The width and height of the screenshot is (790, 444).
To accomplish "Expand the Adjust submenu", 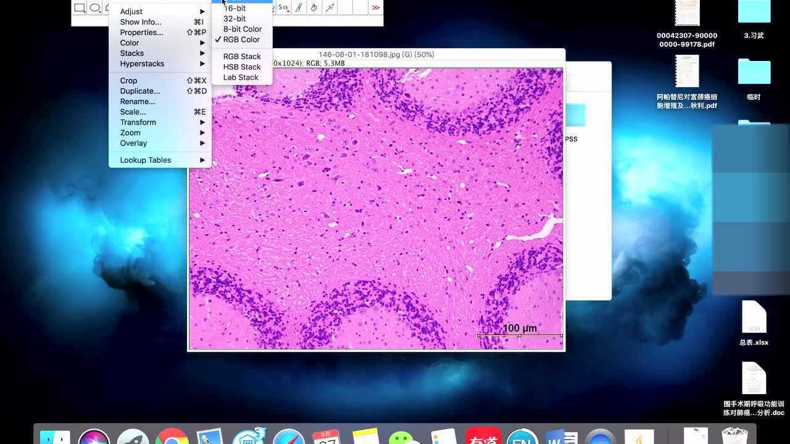I will [131, 11].
